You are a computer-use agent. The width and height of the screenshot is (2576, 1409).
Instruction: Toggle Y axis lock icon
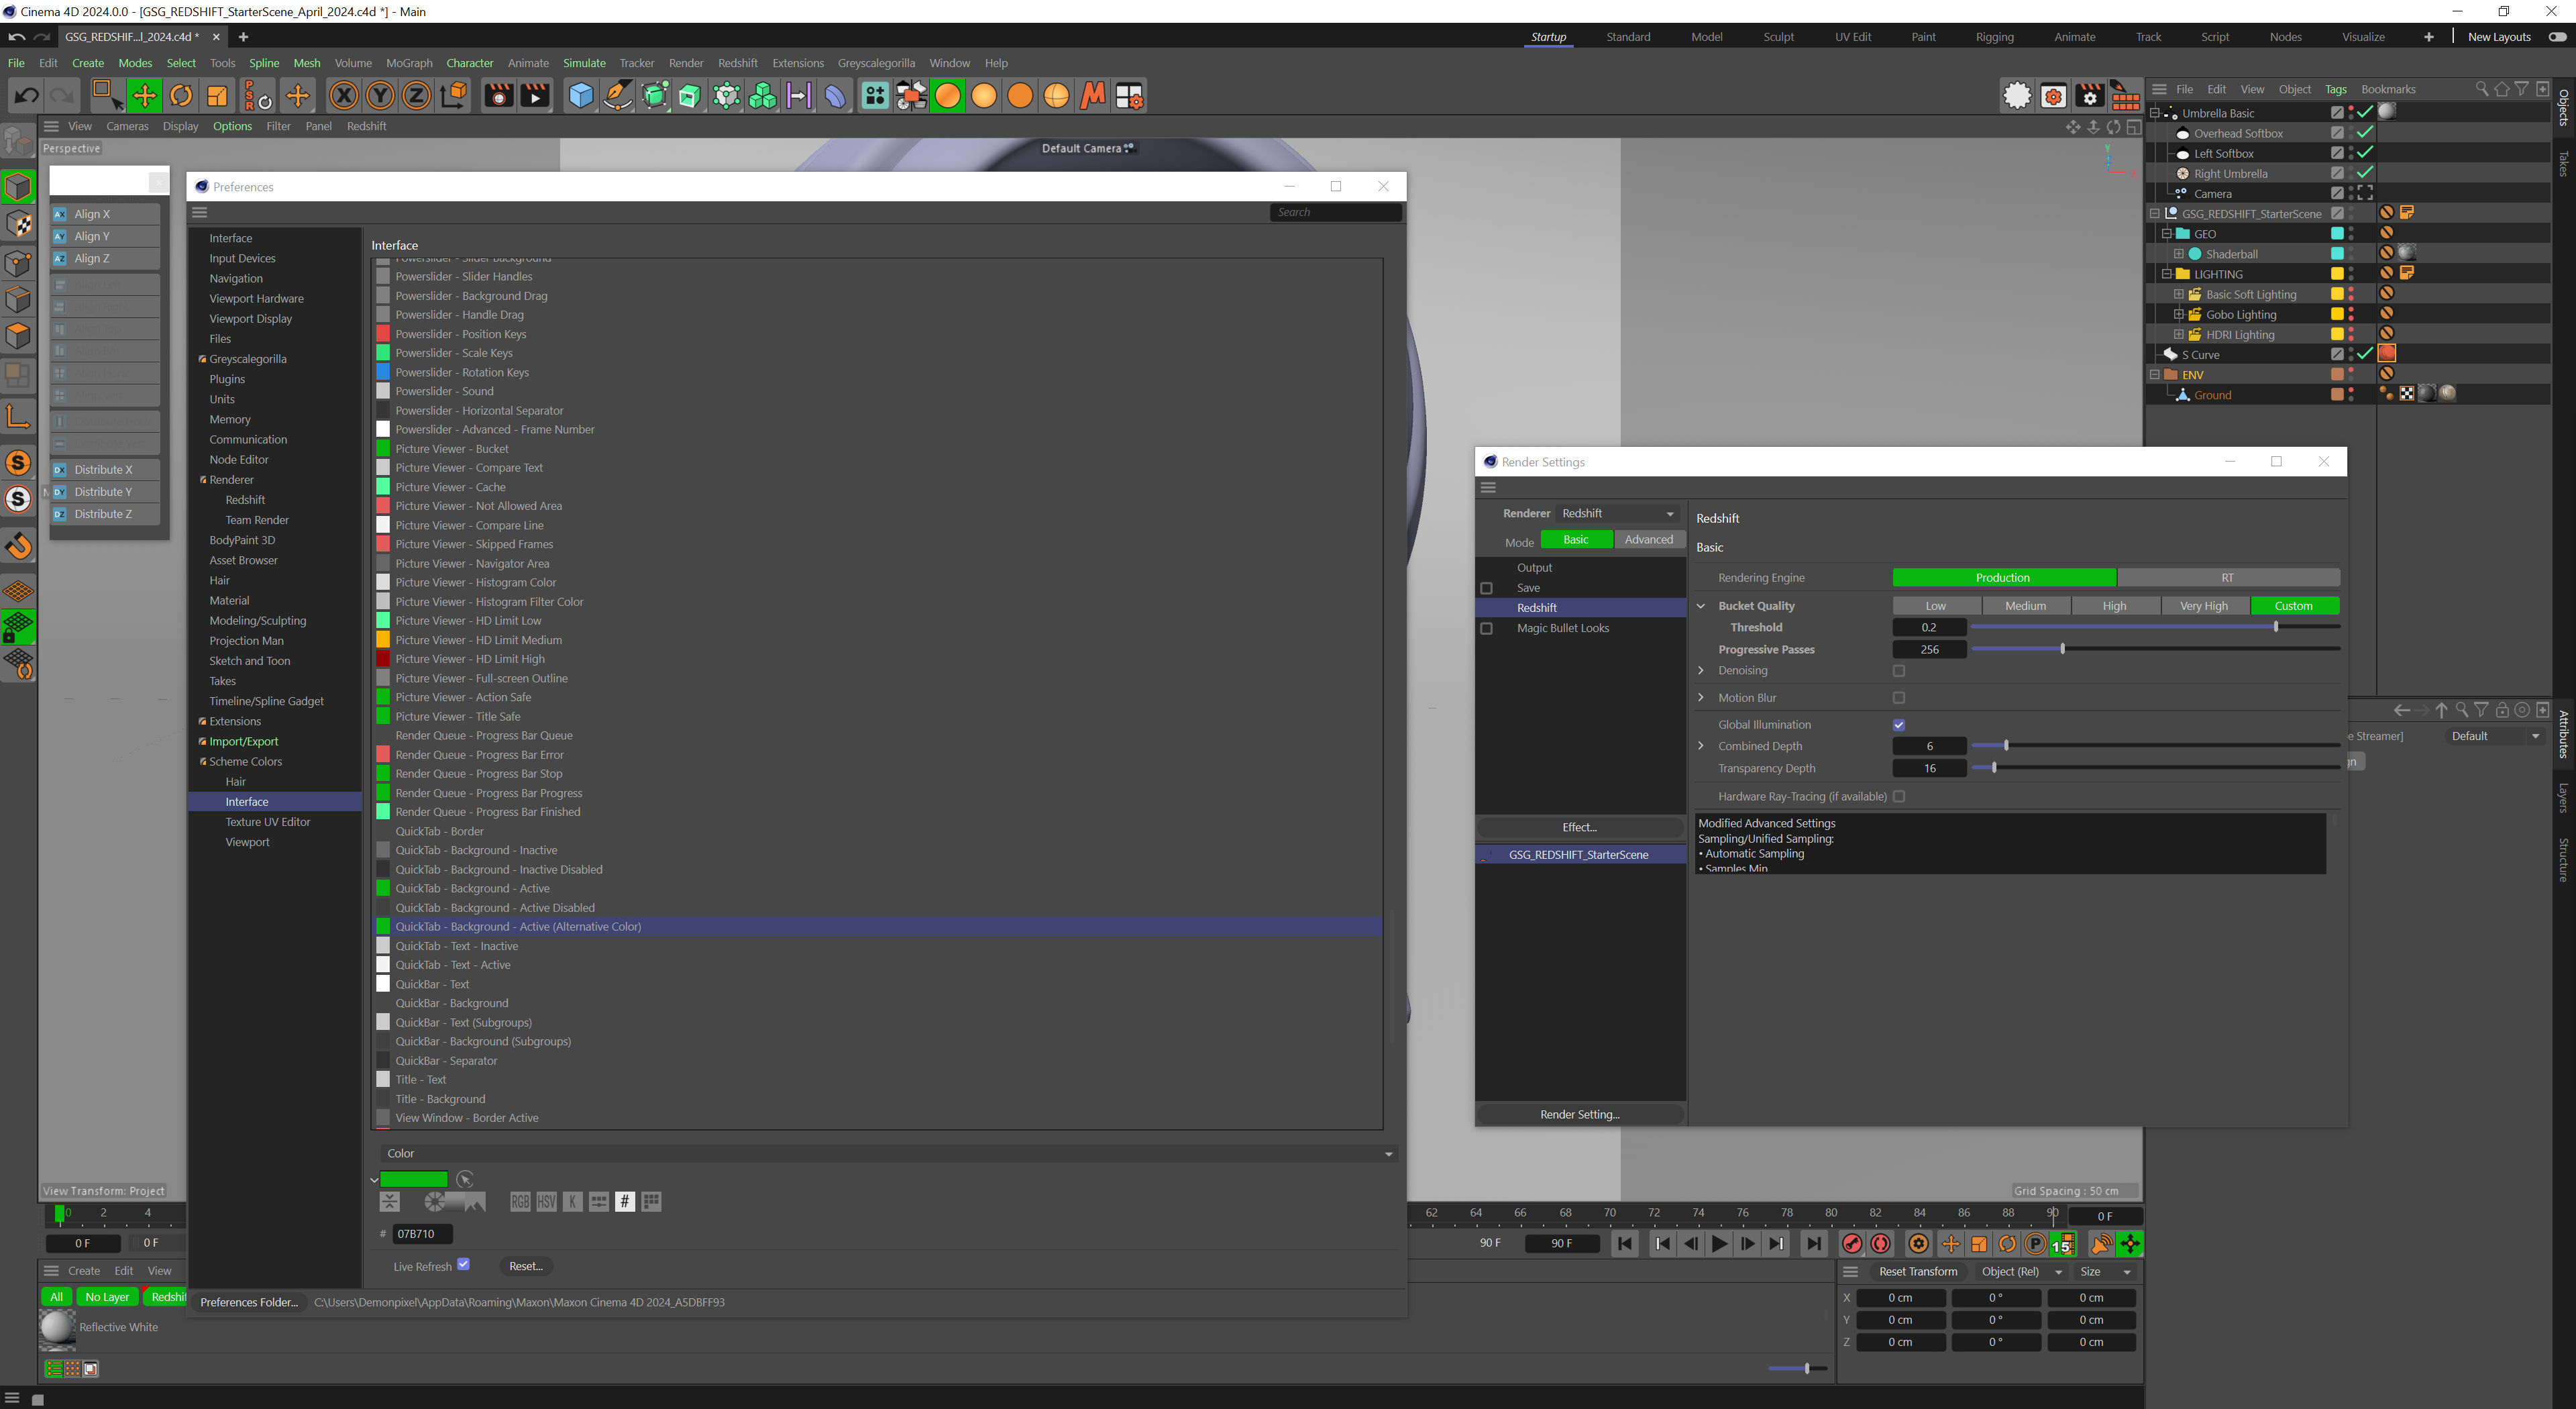click(x=380, y=96)
